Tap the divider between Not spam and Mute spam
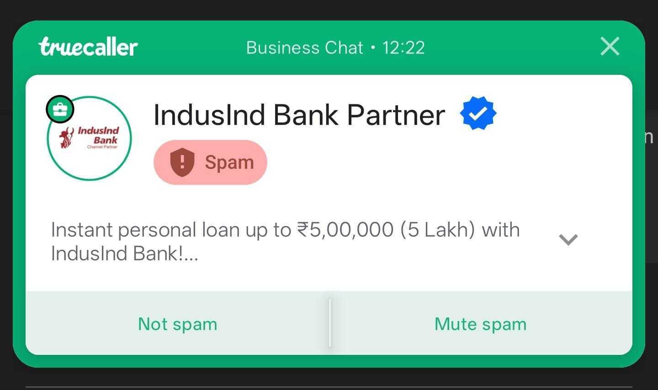658x390 pixels. click(329, 323)
